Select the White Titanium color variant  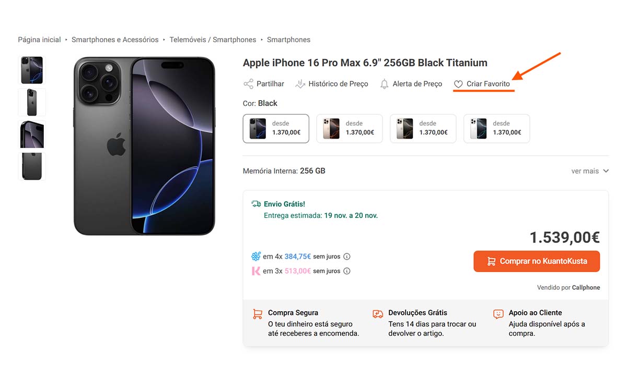(496, 128)
